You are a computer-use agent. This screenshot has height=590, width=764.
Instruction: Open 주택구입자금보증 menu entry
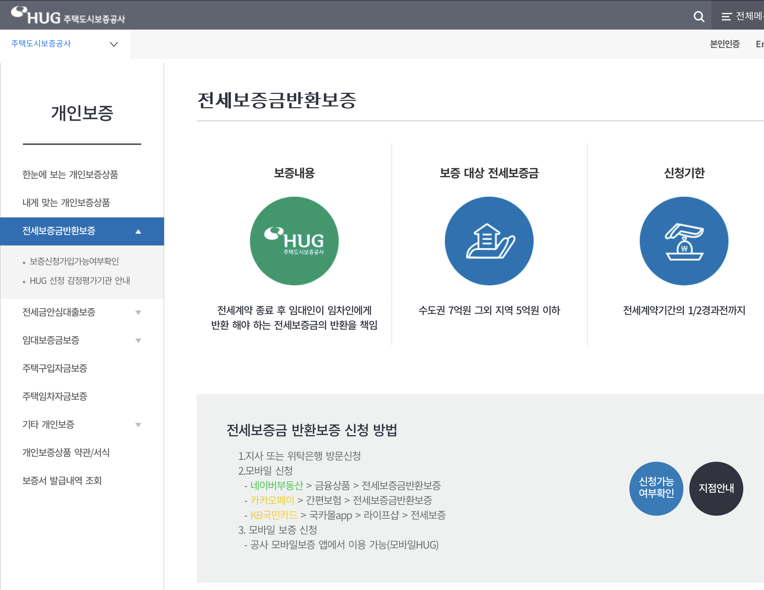pos(55,369)
